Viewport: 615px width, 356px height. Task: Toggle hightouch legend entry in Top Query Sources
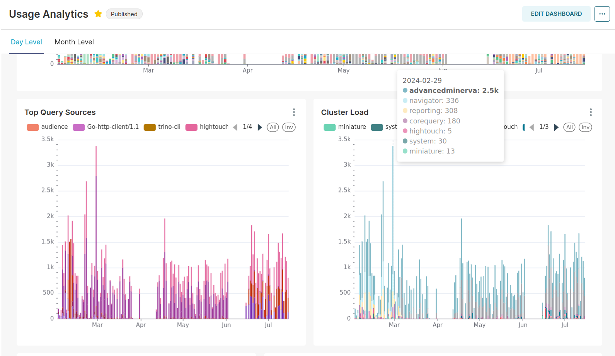[x=207, y=127]
